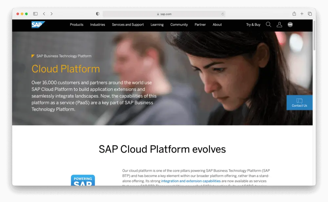Go back with Safari back arrow
328x202 pixels.
pos(44,14)
